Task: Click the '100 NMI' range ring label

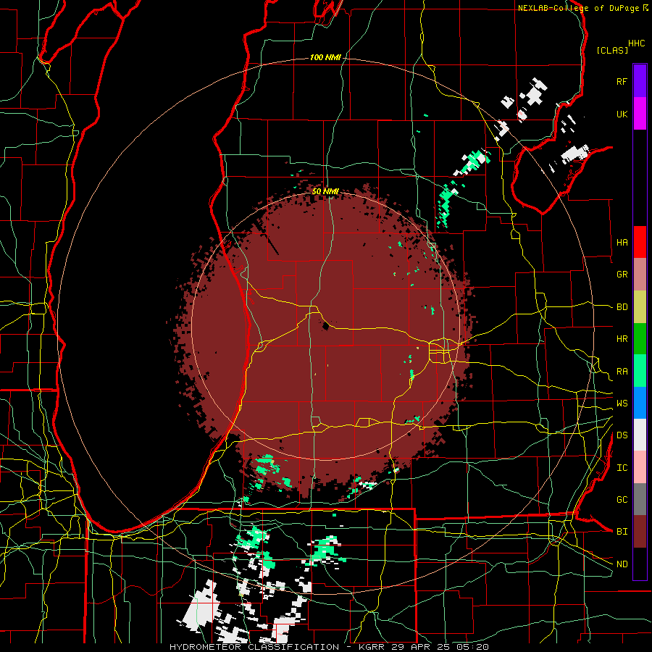Action: (325, 57)
